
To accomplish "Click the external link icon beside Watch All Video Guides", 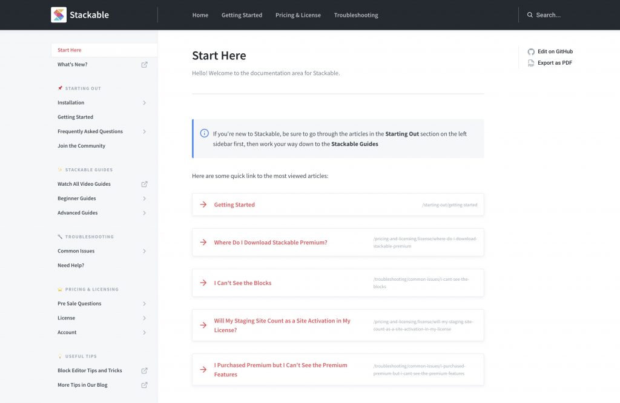I will point(144,184).
